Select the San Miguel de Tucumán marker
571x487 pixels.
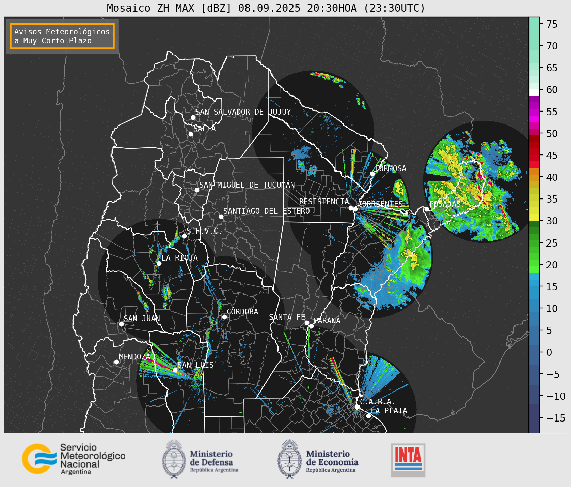197,190
